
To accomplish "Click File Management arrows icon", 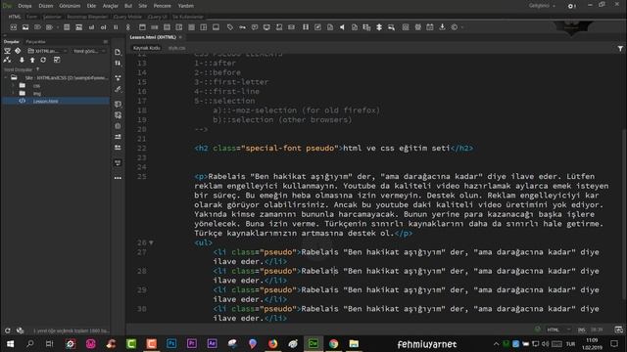I will (118, 64).
